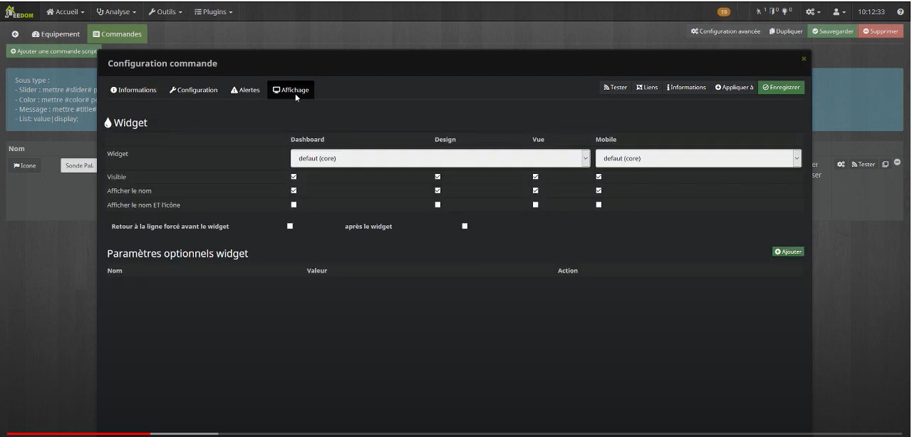Click the copy command icon beside Tester
This screenshot has height=437, width=912.
pyautogui.click(x=885, y=165)
